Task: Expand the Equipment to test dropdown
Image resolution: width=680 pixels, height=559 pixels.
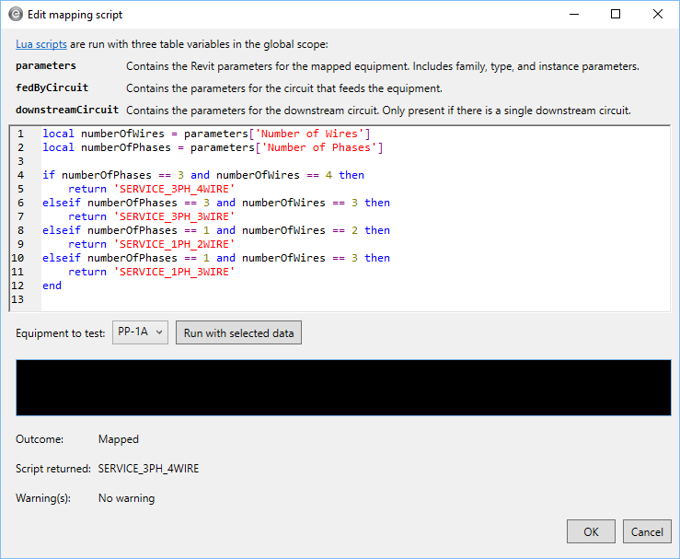Action: [140, 332]
